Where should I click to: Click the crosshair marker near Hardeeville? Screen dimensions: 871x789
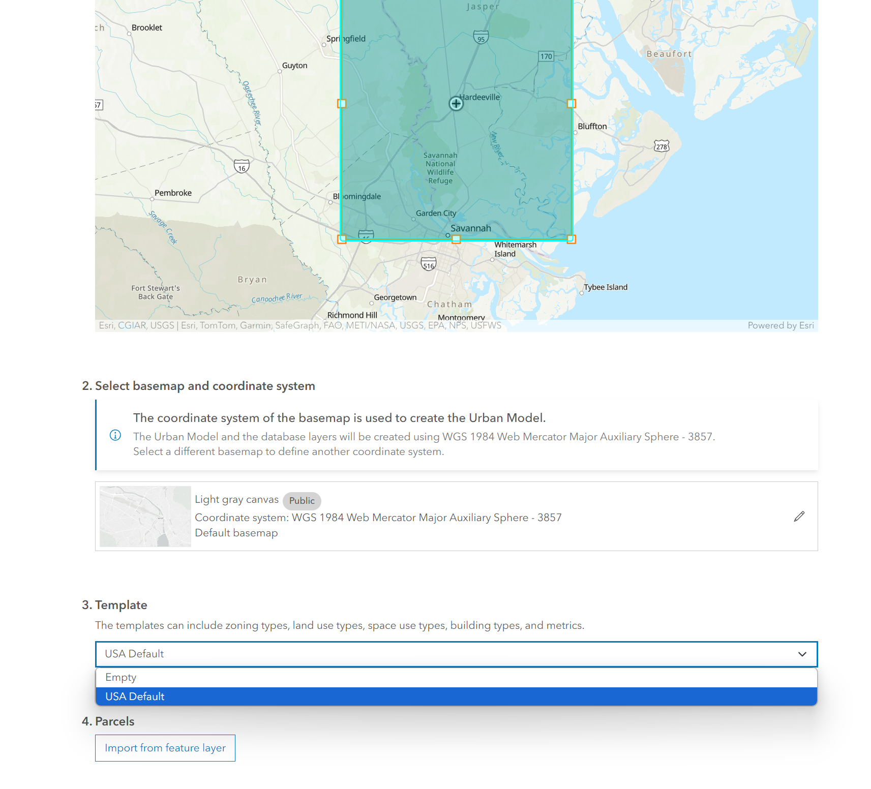456,103
